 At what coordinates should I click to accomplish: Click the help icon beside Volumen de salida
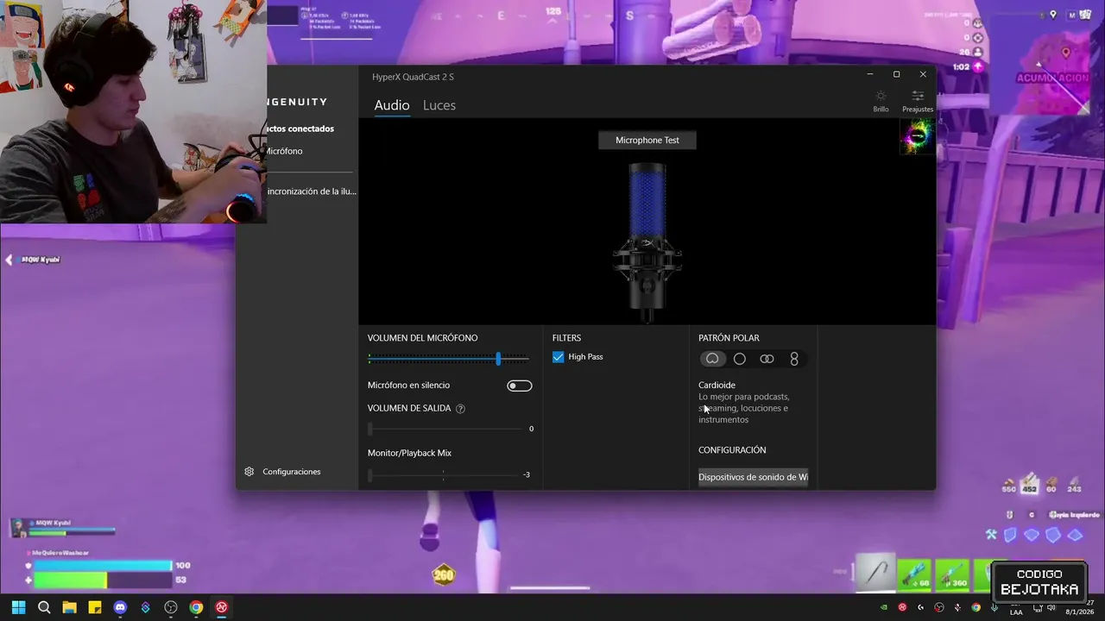coord(460,409)
